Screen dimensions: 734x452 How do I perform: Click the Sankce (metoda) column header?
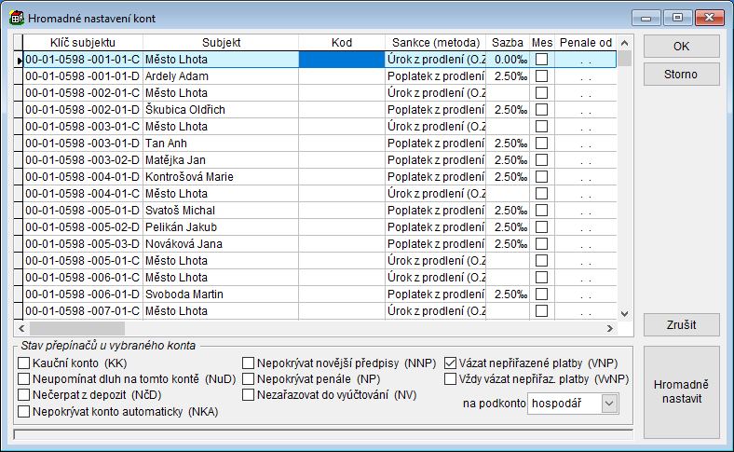435,43
